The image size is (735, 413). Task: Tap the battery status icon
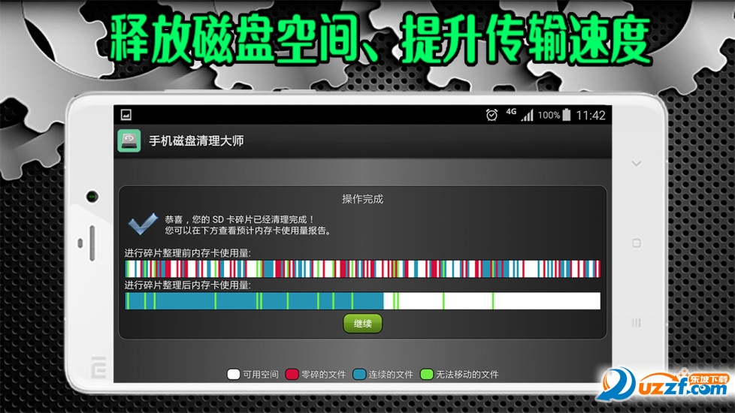tap(567, 115)
